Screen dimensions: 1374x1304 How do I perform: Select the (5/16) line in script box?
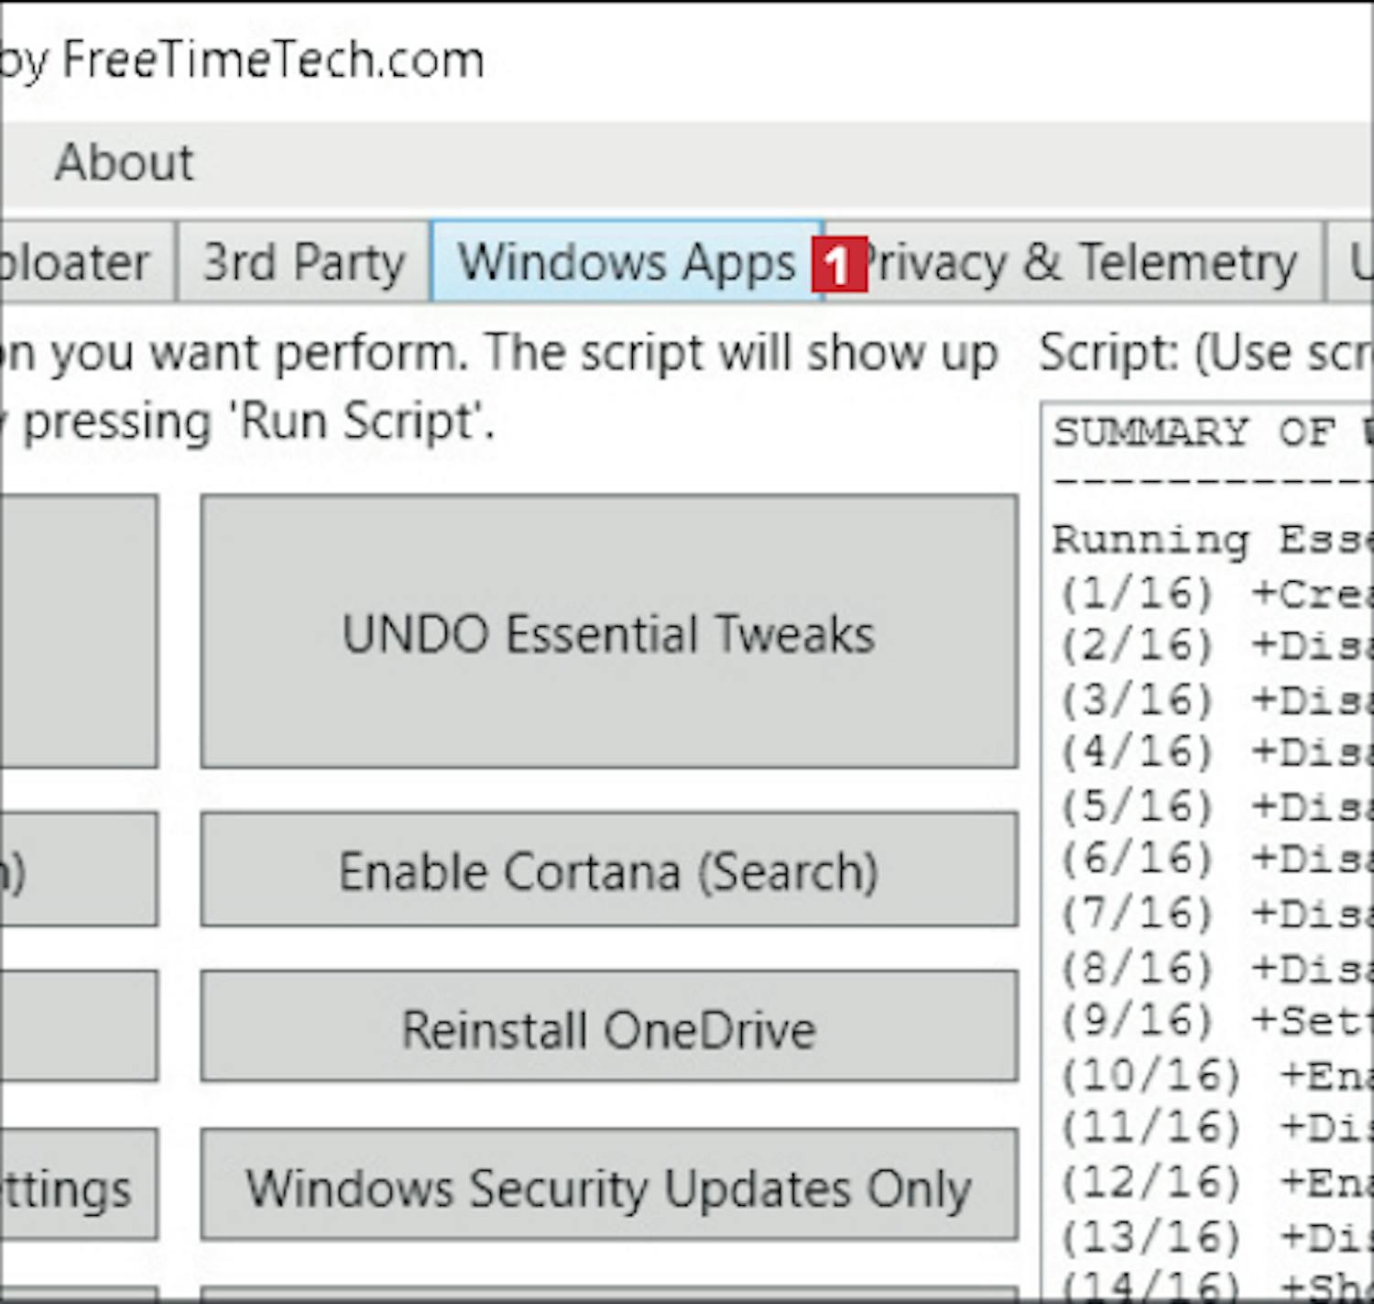pyautogui.click(x=1209, y=806)
